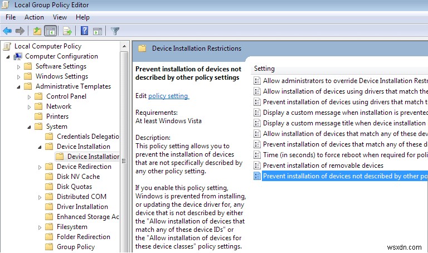428x253 pixels.
Task: Click icon of selected Prevent installation not described policy
Action: click(x=257, y=176)
